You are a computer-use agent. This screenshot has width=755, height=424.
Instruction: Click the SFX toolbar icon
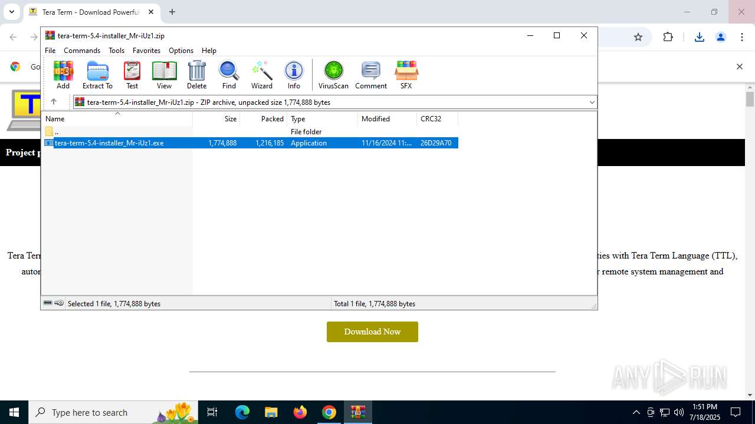[x=406, y=75]
